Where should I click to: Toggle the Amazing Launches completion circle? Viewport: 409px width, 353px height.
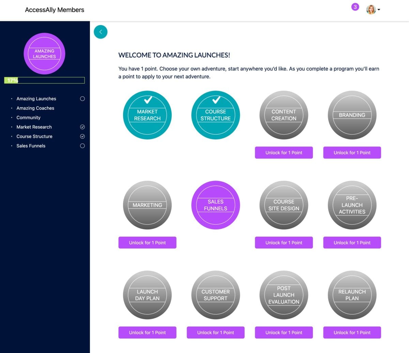[x=82, y=99]
